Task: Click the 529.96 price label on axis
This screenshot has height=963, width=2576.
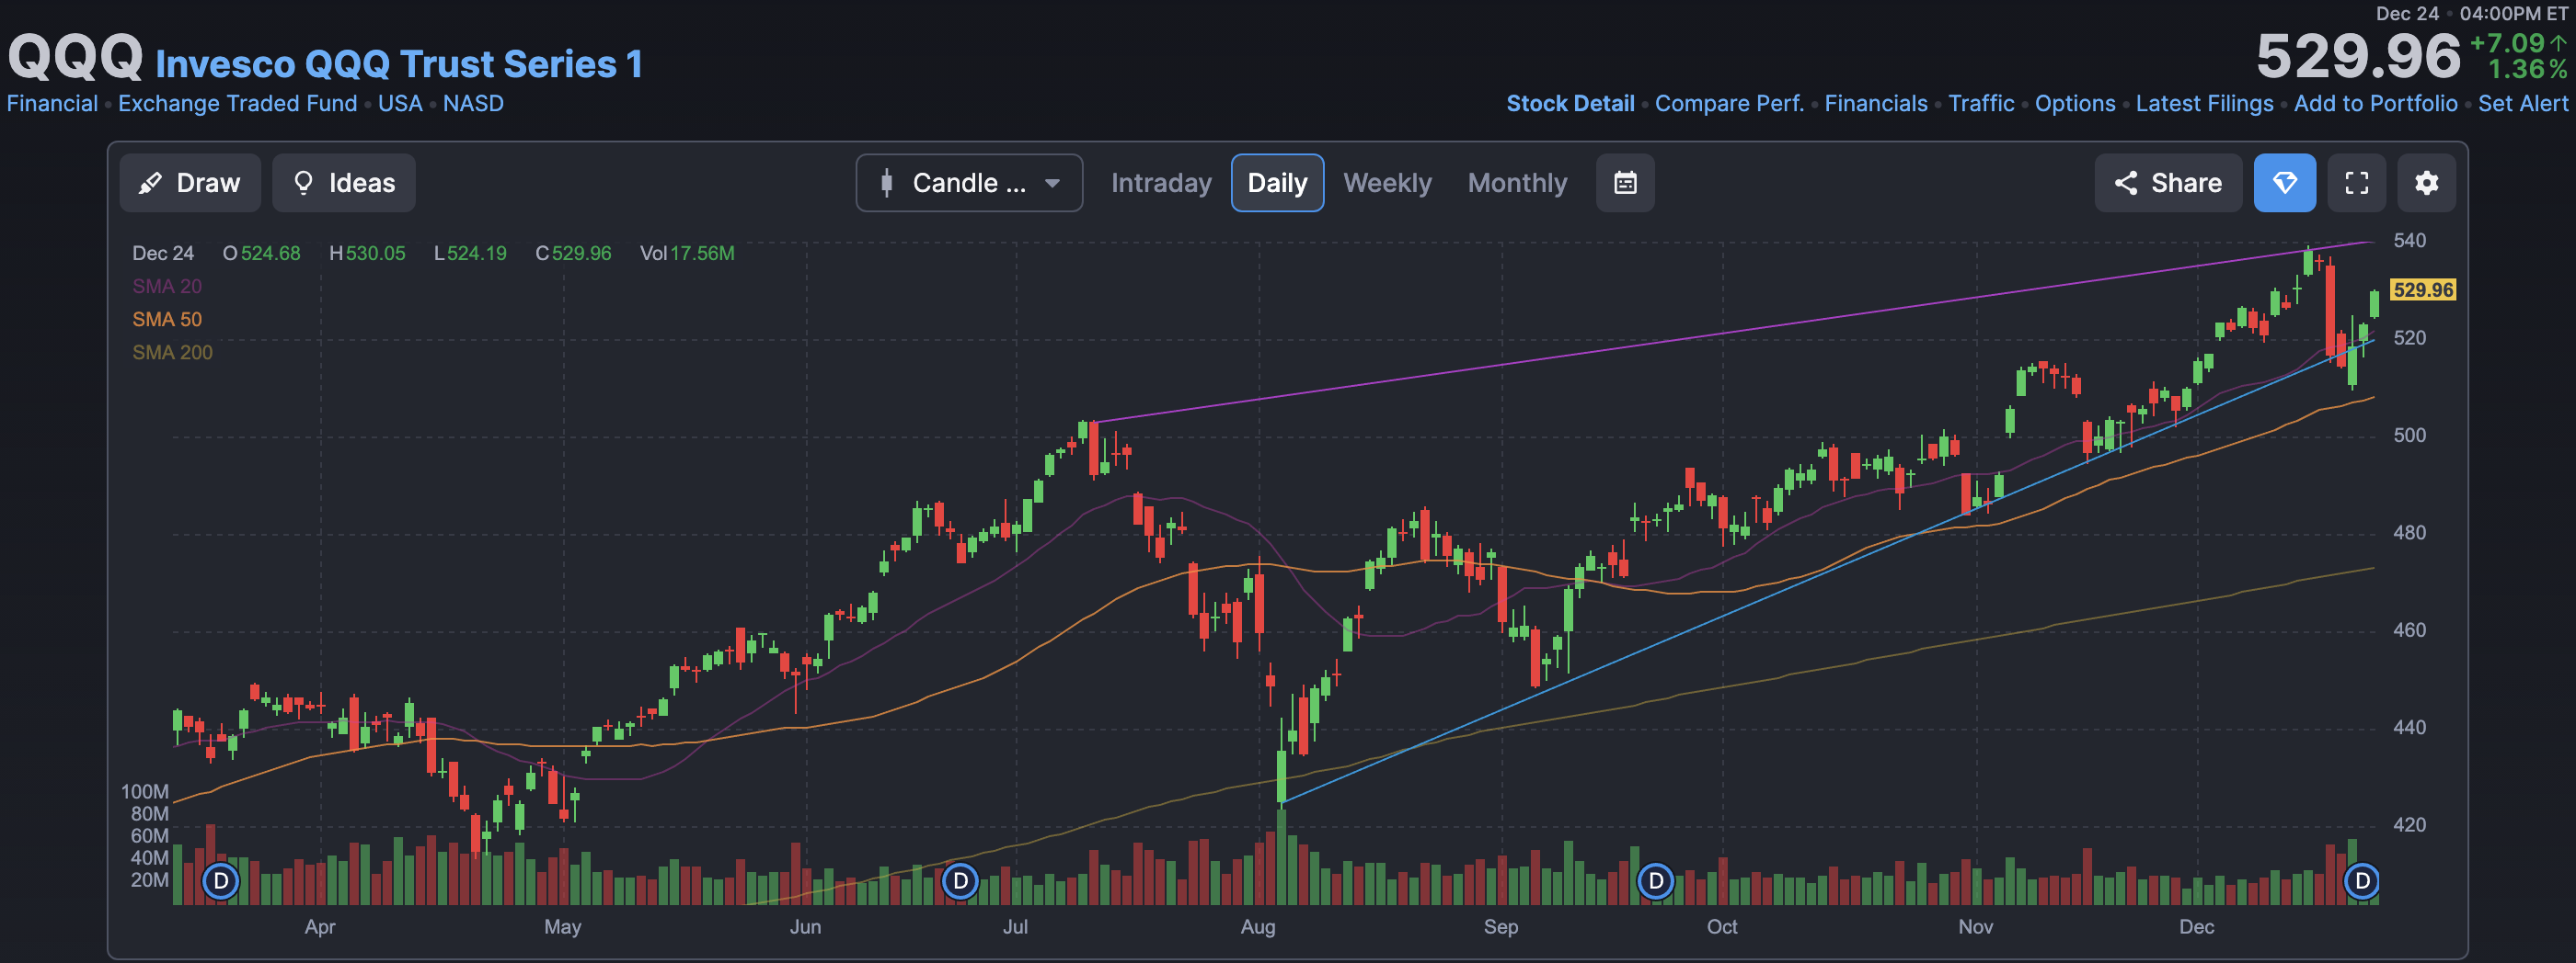Action: click(x=2422, y=289)
